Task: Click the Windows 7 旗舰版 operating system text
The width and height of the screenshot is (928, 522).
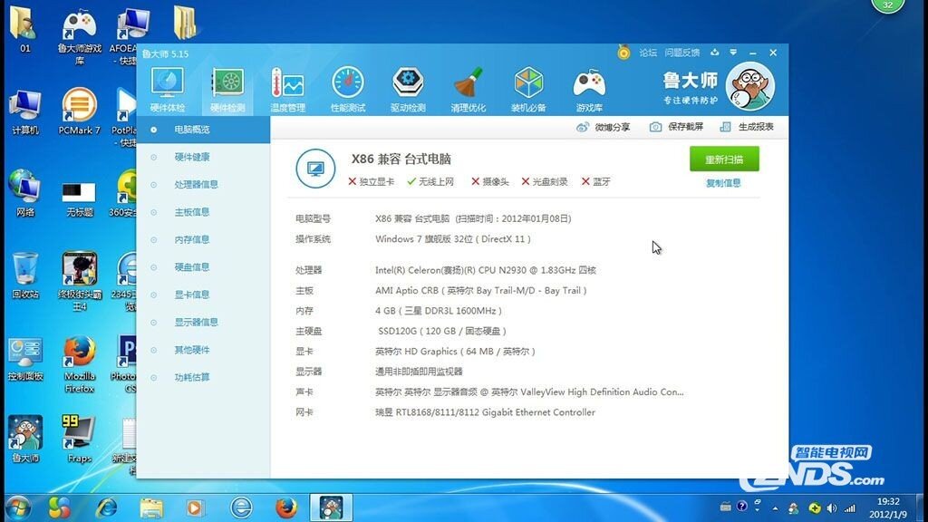Action: click(453, 239)
